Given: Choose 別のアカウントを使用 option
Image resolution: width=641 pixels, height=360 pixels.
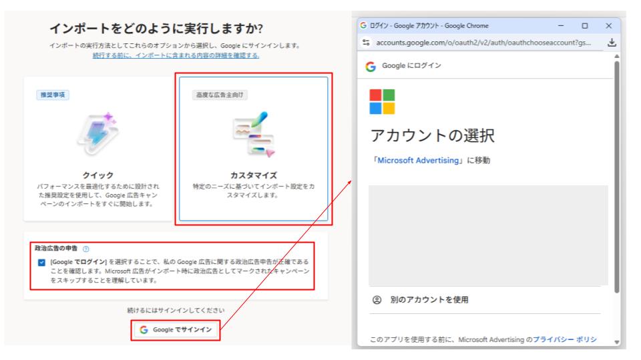Looking at the screenshot, I should (429, 300).
